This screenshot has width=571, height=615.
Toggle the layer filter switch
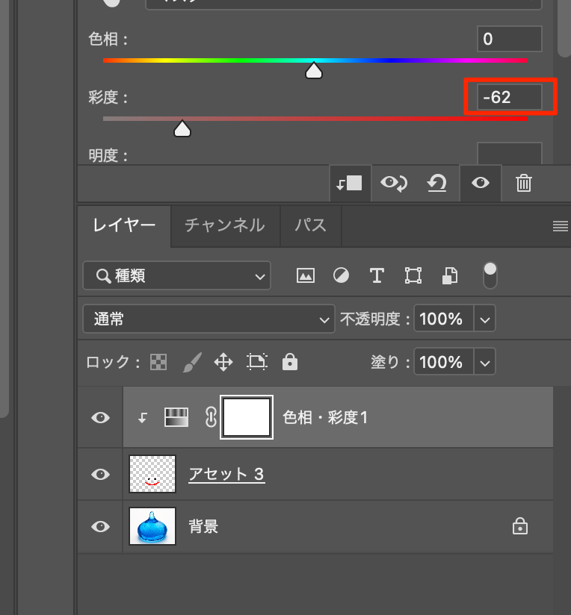click(x=490, y=275)
